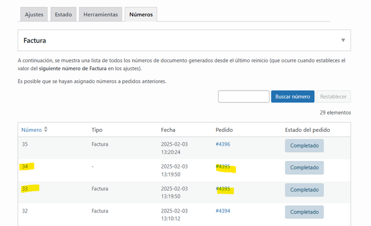The image size is (371, 226).
Task: Click the Restablecer button
Action: 333,96
